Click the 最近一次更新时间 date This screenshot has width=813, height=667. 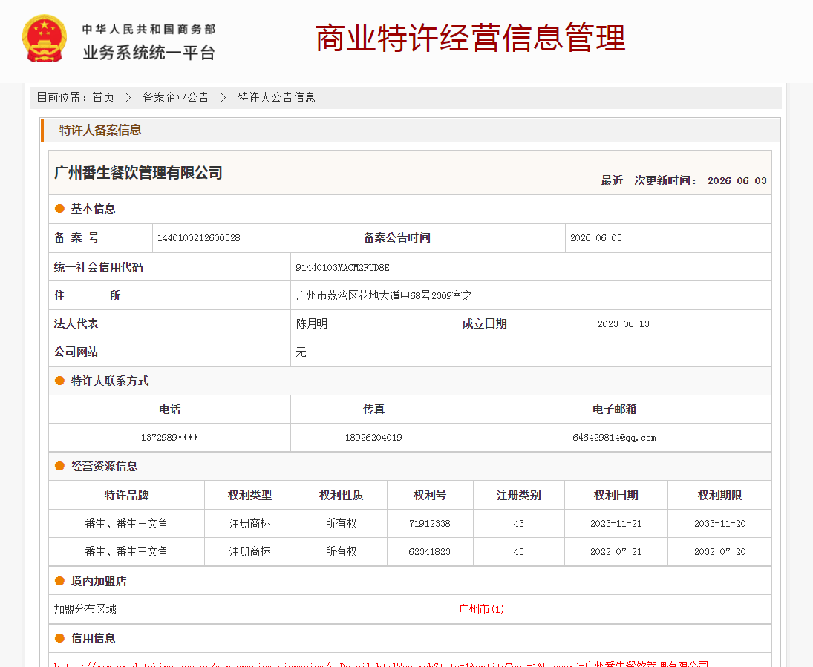[737, 180]
